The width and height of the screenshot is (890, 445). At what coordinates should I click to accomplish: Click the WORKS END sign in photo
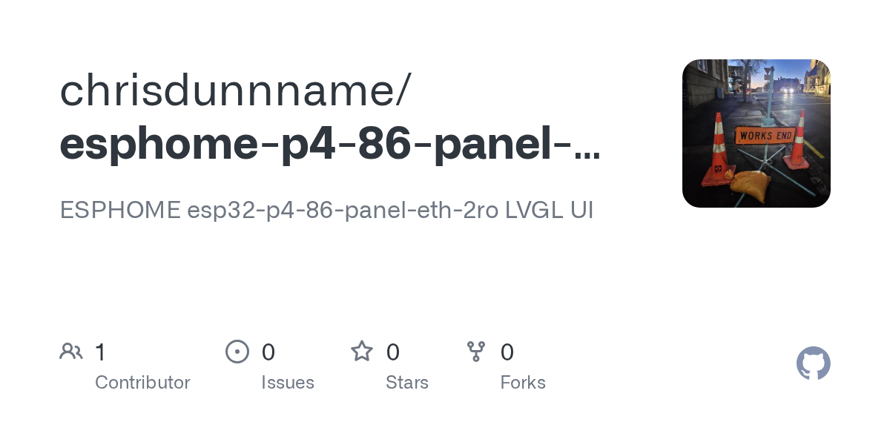click(x=764, y=136)
